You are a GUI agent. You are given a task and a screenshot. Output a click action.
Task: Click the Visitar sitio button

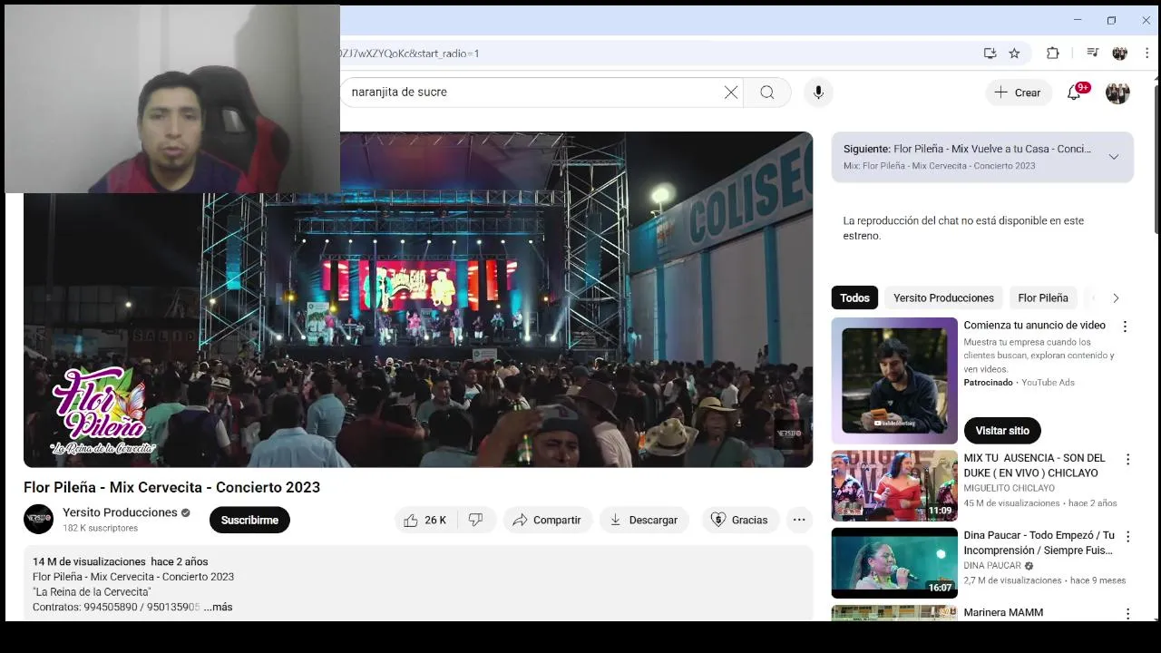click(1002, 431)
